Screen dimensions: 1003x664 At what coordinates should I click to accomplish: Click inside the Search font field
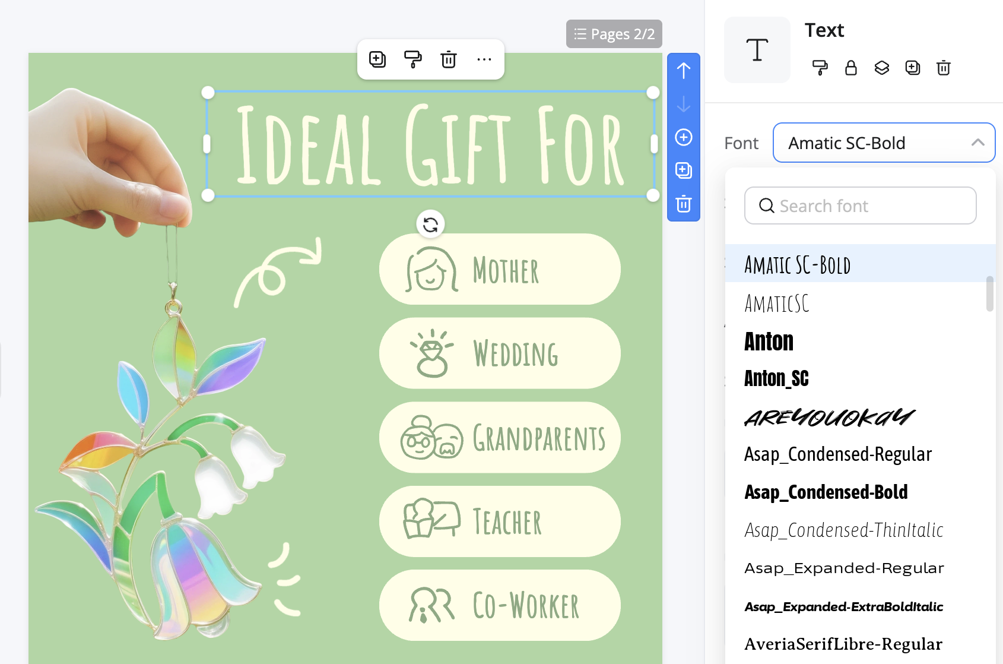[861, 205]
